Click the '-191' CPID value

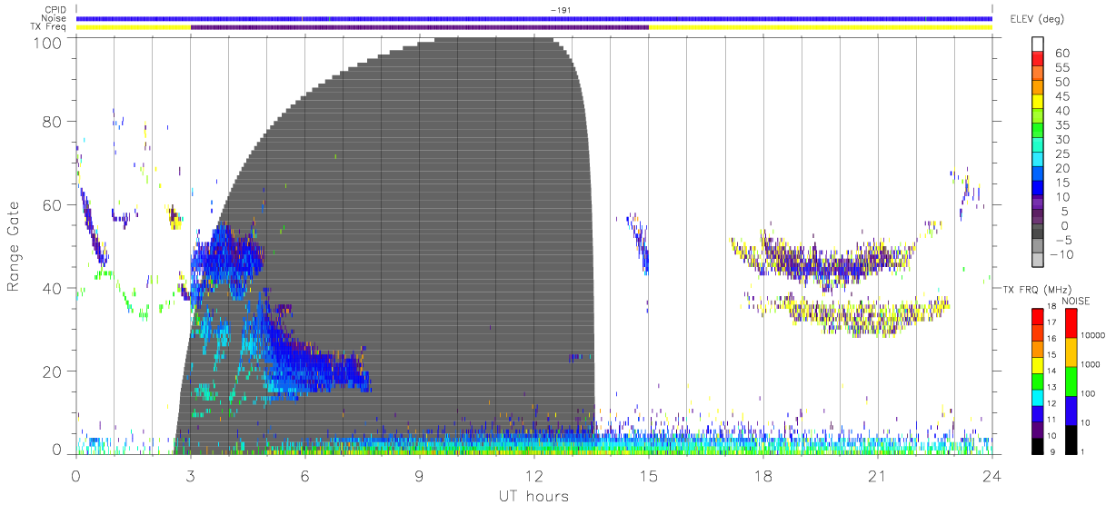pyautogui.click(x=560, y=10)
